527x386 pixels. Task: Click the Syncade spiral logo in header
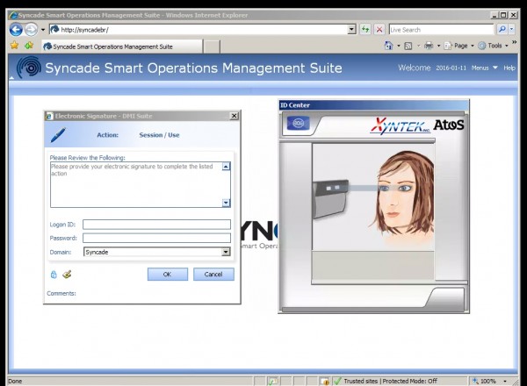[x=30, y=68]
